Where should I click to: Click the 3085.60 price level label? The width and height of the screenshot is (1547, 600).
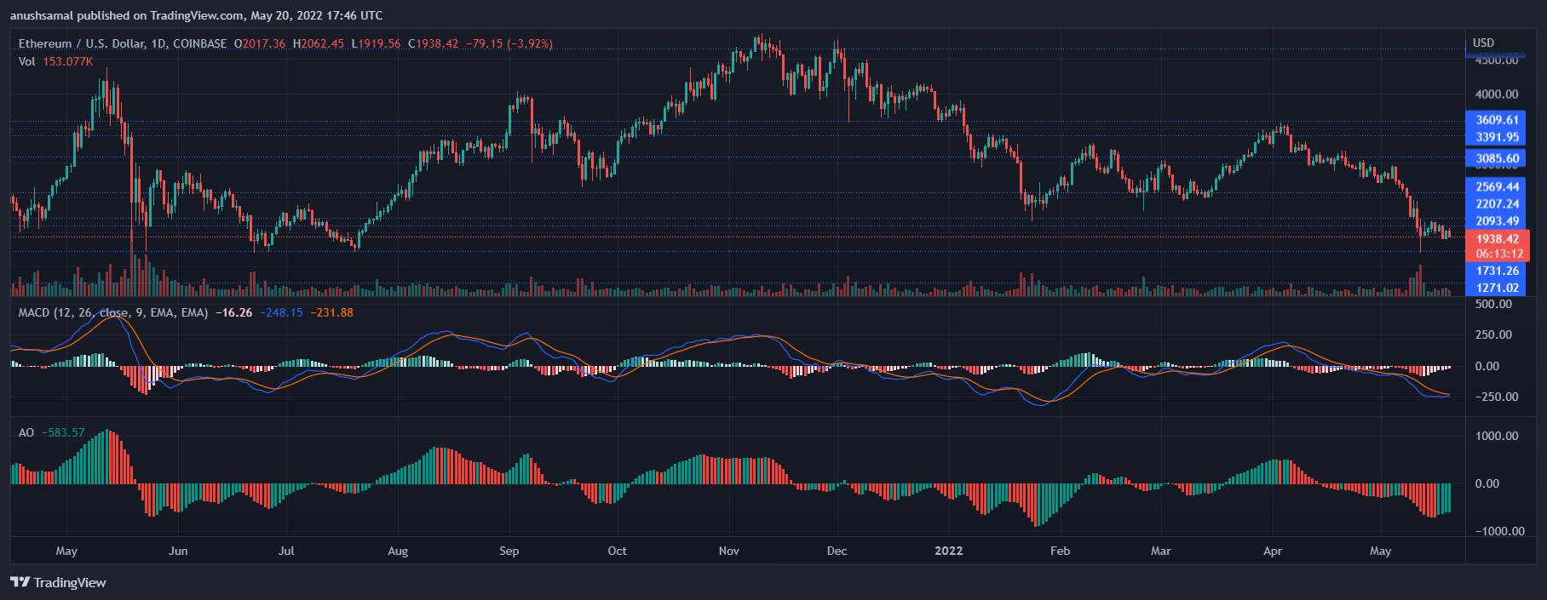[1497, 158]
